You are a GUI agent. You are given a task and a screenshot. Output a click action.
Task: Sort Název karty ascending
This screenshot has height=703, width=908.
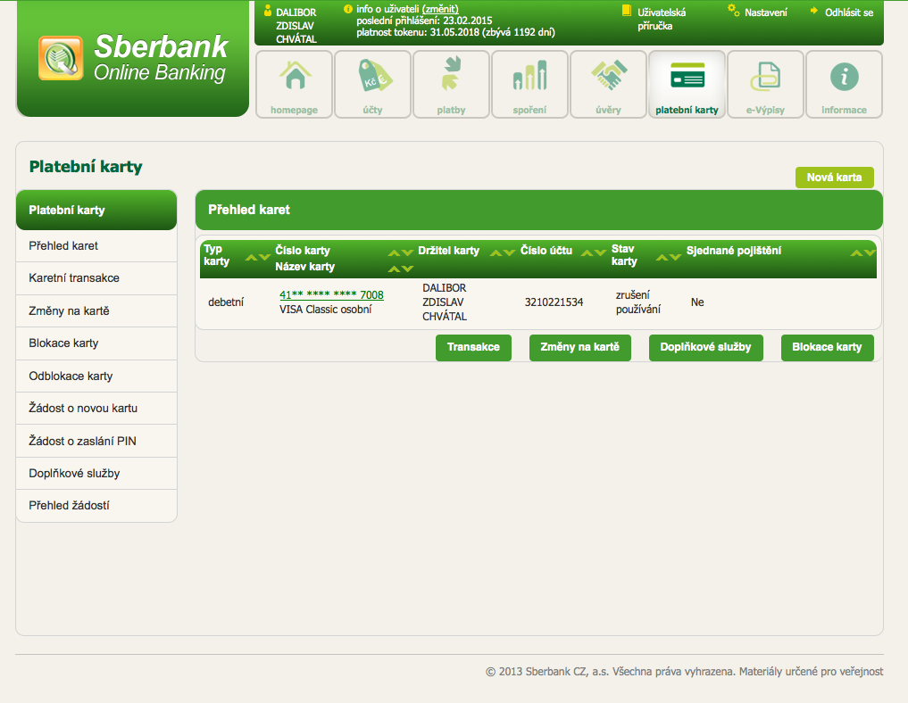click(394, 269)
